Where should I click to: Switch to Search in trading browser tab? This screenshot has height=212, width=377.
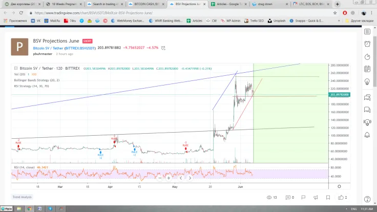[x=105, y=4]
